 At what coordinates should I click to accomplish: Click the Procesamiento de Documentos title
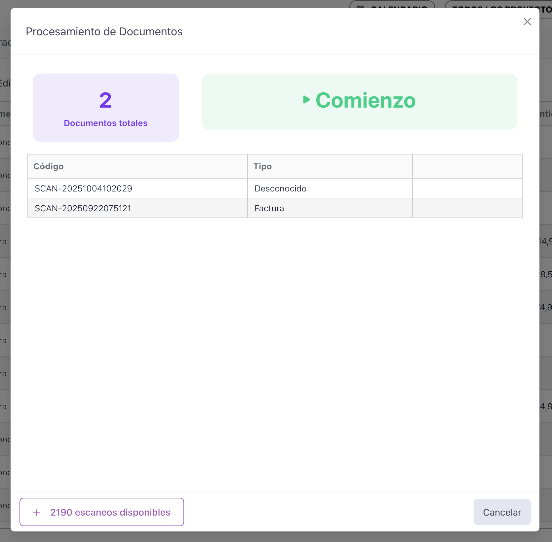click(x=104, y=32)
